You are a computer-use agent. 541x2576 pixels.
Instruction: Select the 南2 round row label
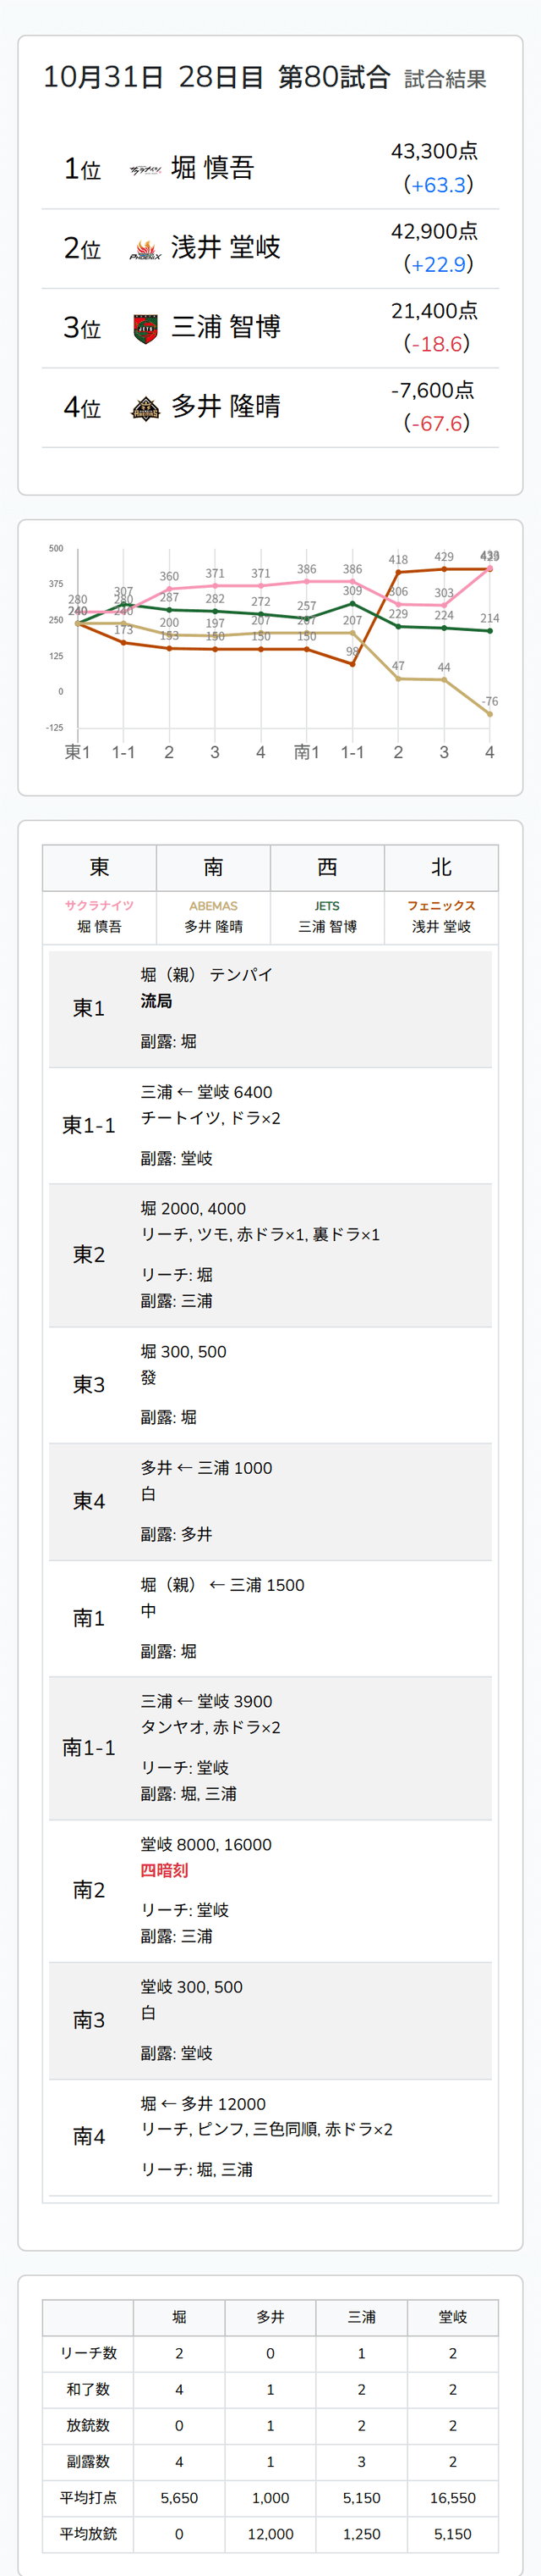point(89,1890)
